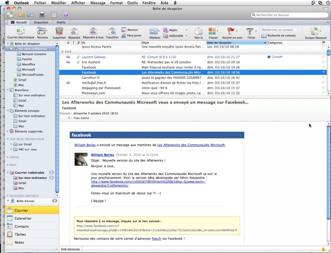Reply using the Répondre icon

[74, 31]
